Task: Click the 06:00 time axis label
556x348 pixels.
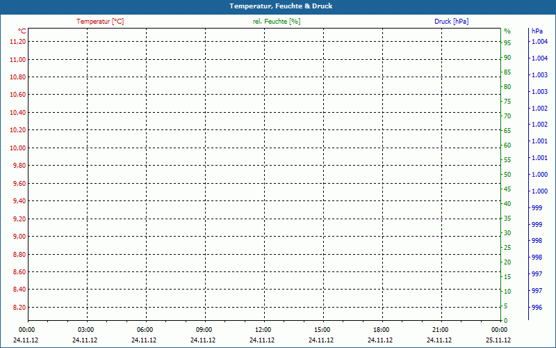Action: 145,330
